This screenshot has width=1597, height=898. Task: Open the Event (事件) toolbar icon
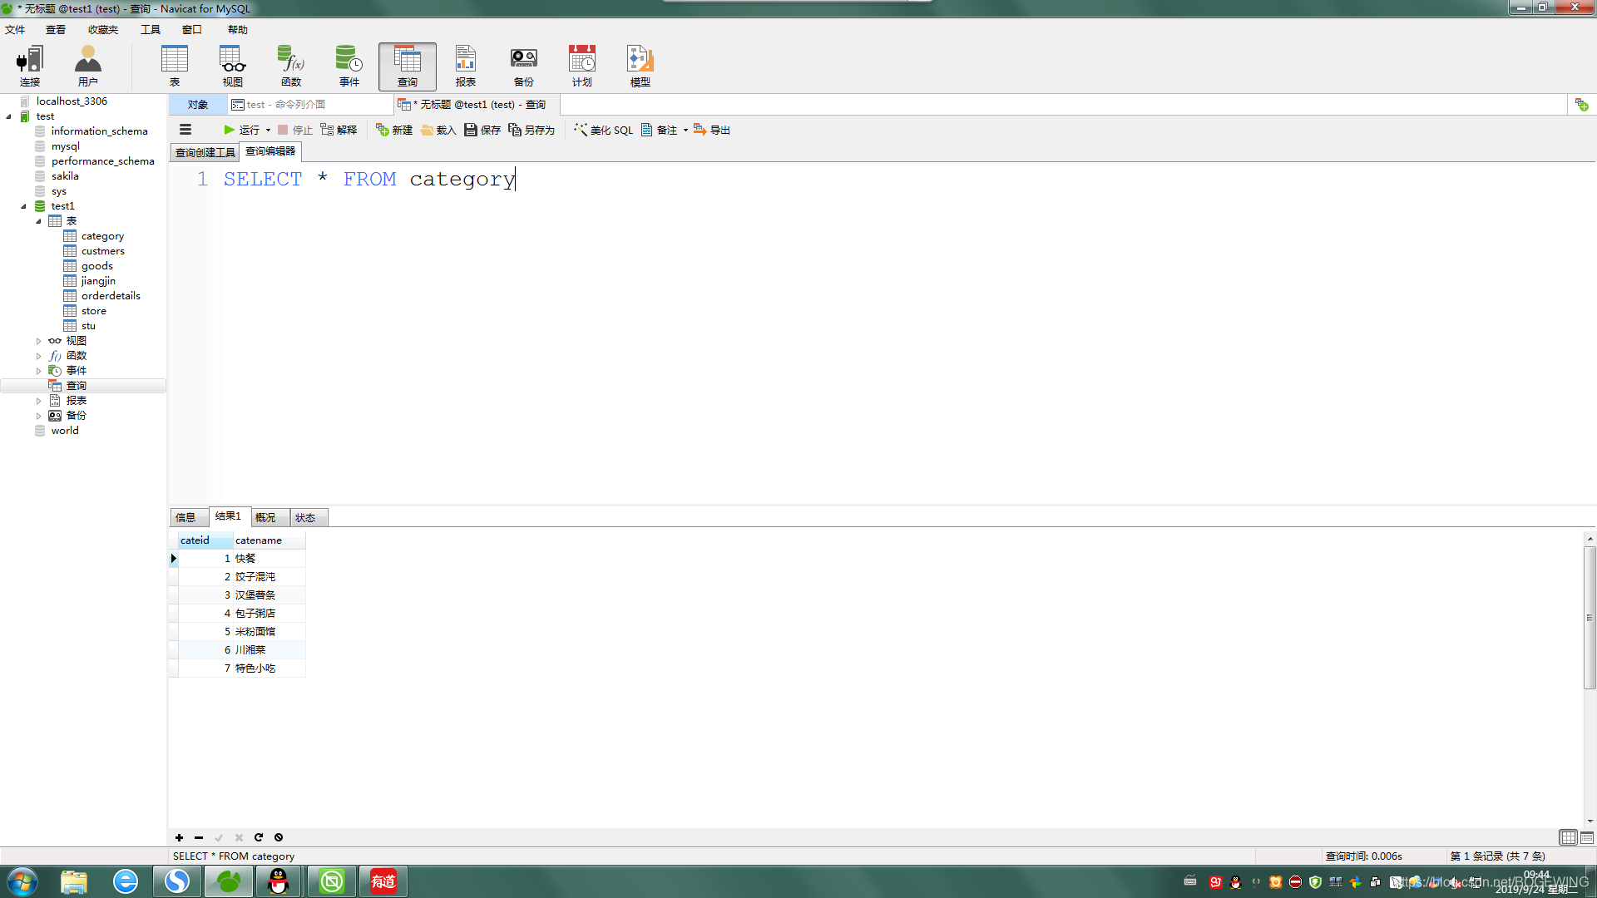pyautogui.click(x=349, y=66)
